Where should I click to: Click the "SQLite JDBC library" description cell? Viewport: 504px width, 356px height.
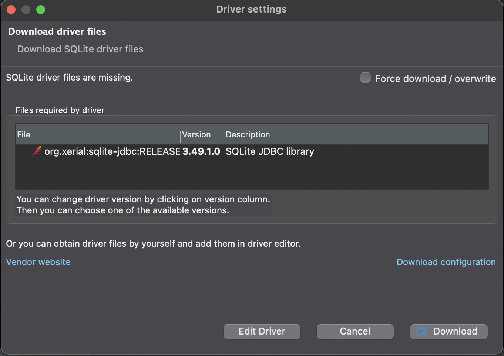coord(270,151)
